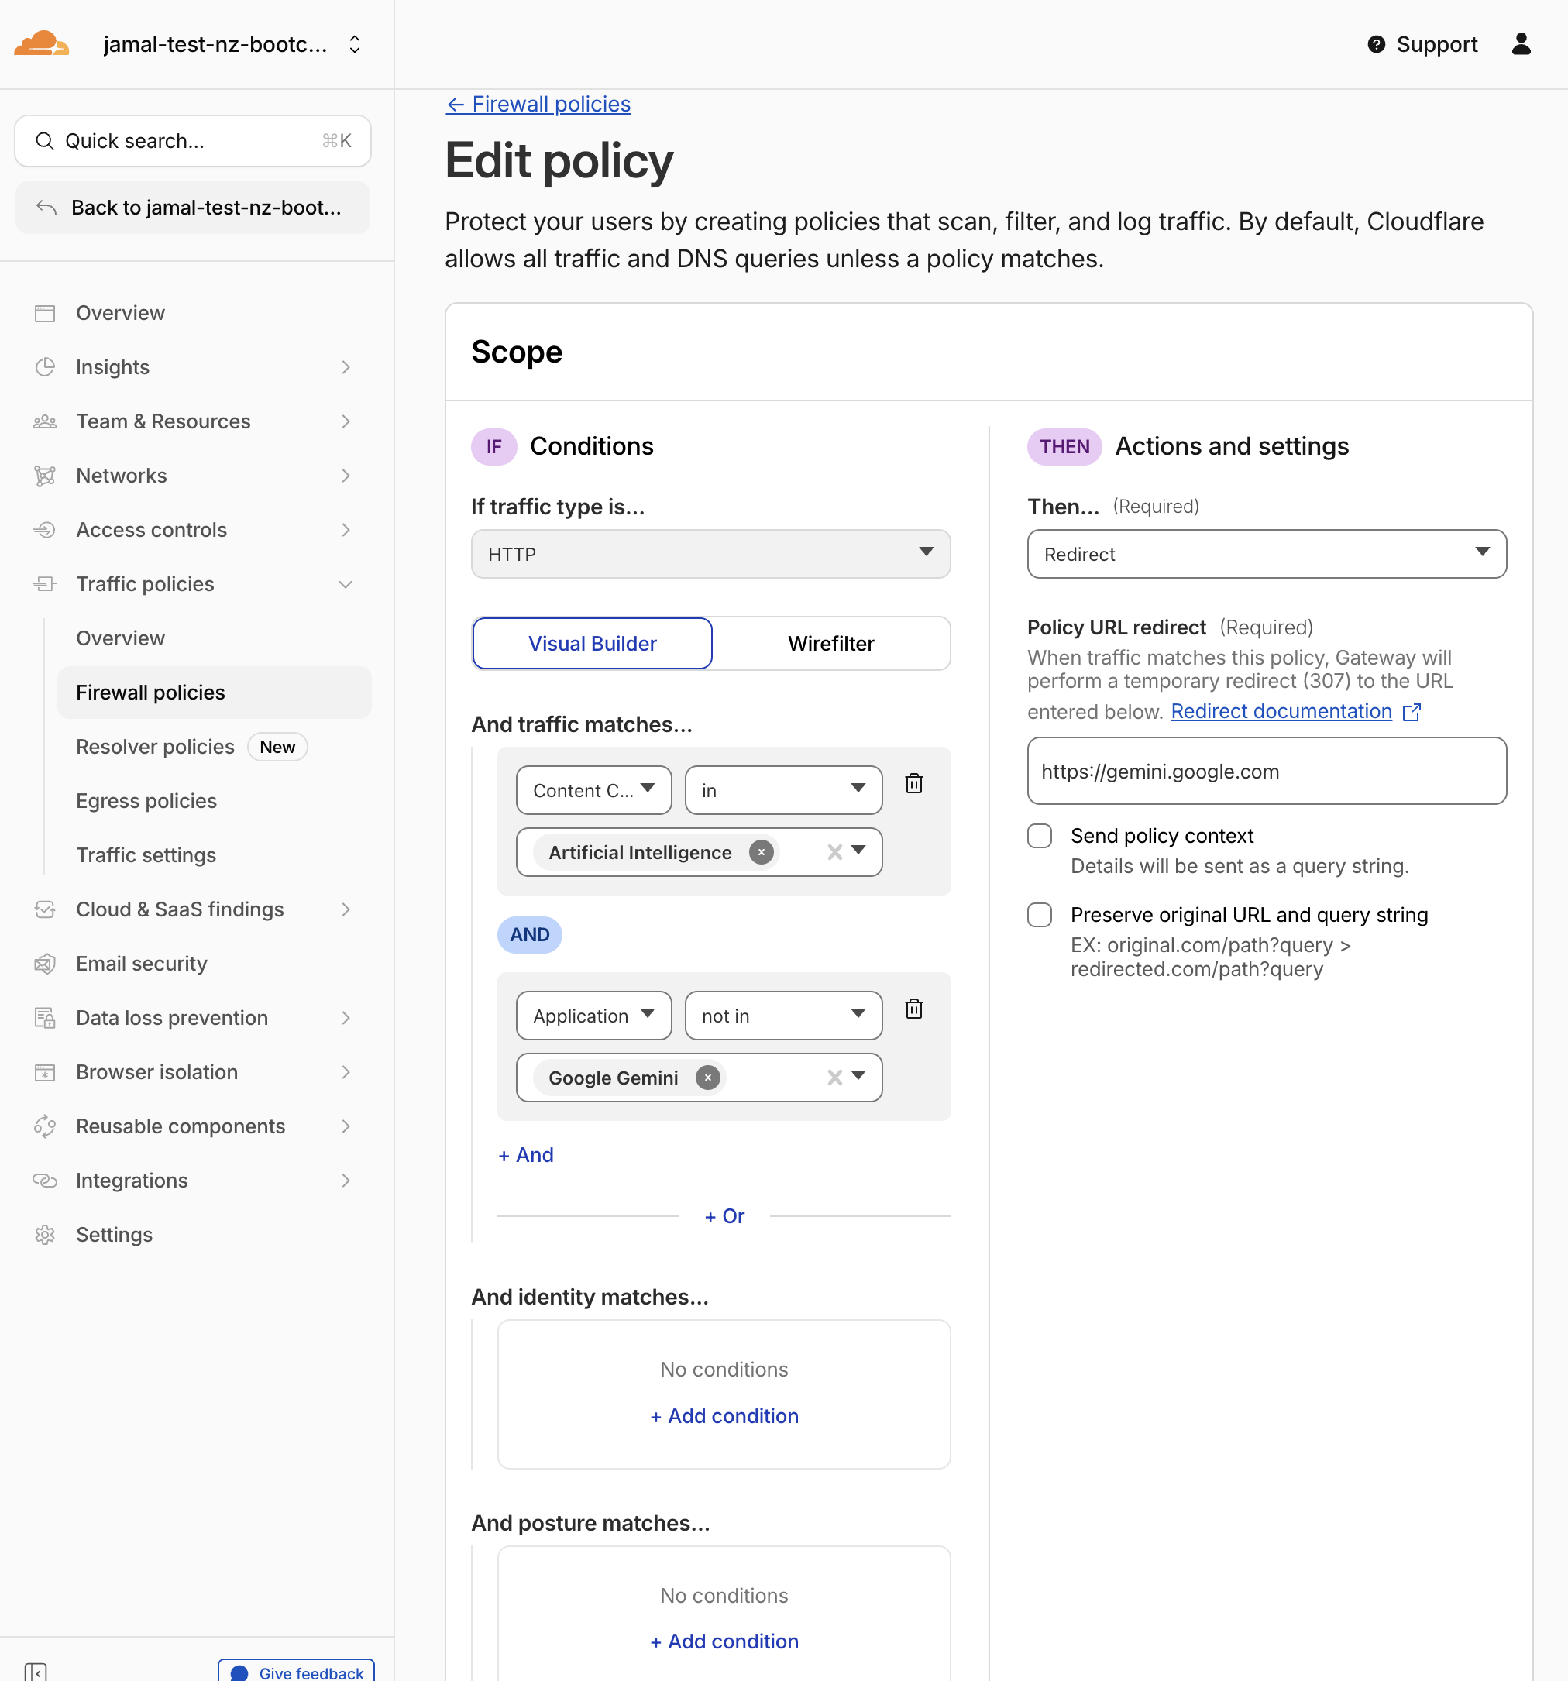
Task: Open the Artificial Intelligence value dropdown arrow
Action: [858, 851]
